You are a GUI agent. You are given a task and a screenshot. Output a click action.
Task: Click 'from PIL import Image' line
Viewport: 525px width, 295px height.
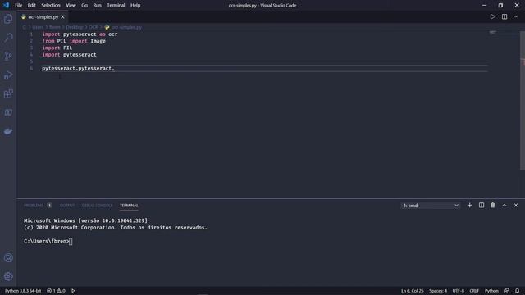74,41
